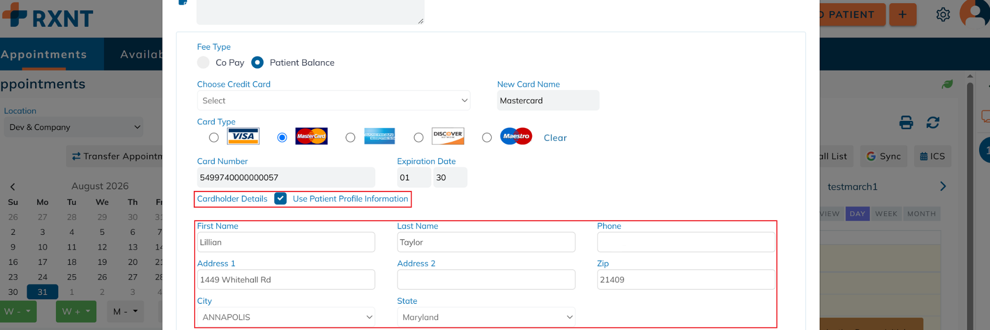Screen dimensions: 990x330
Task: Click the print icon
Action: click(x=906, y=122)
